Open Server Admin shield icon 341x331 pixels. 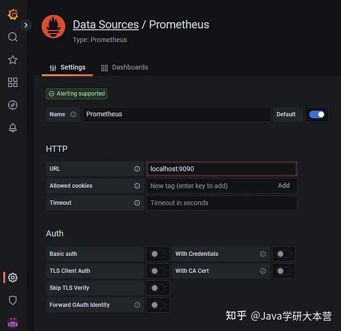coord(13,300)
